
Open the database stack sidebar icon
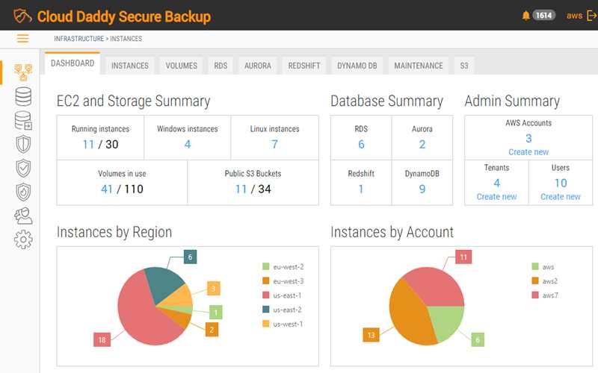pos(23,96)
